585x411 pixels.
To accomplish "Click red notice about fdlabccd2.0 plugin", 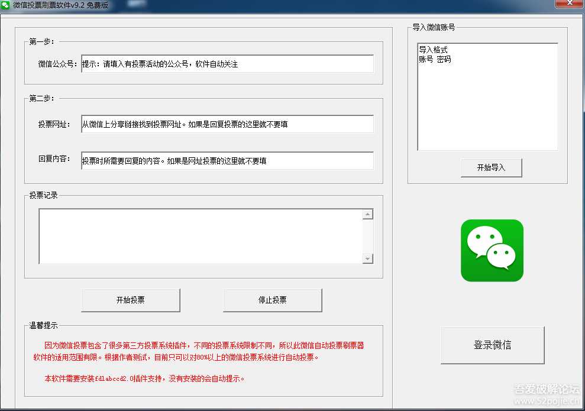I will pyautogui.click(x=144, y=378).
